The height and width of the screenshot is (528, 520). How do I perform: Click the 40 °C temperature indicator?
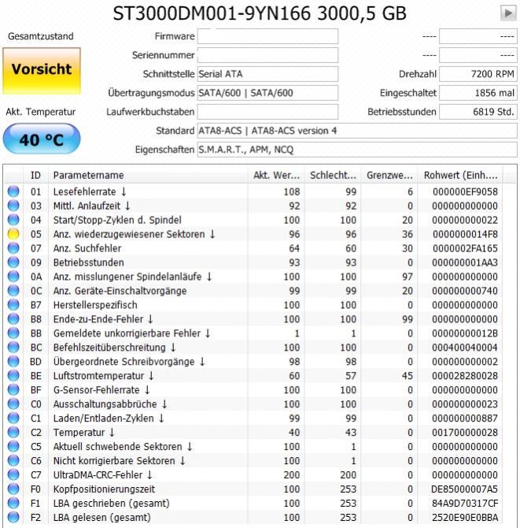[42, 139]
